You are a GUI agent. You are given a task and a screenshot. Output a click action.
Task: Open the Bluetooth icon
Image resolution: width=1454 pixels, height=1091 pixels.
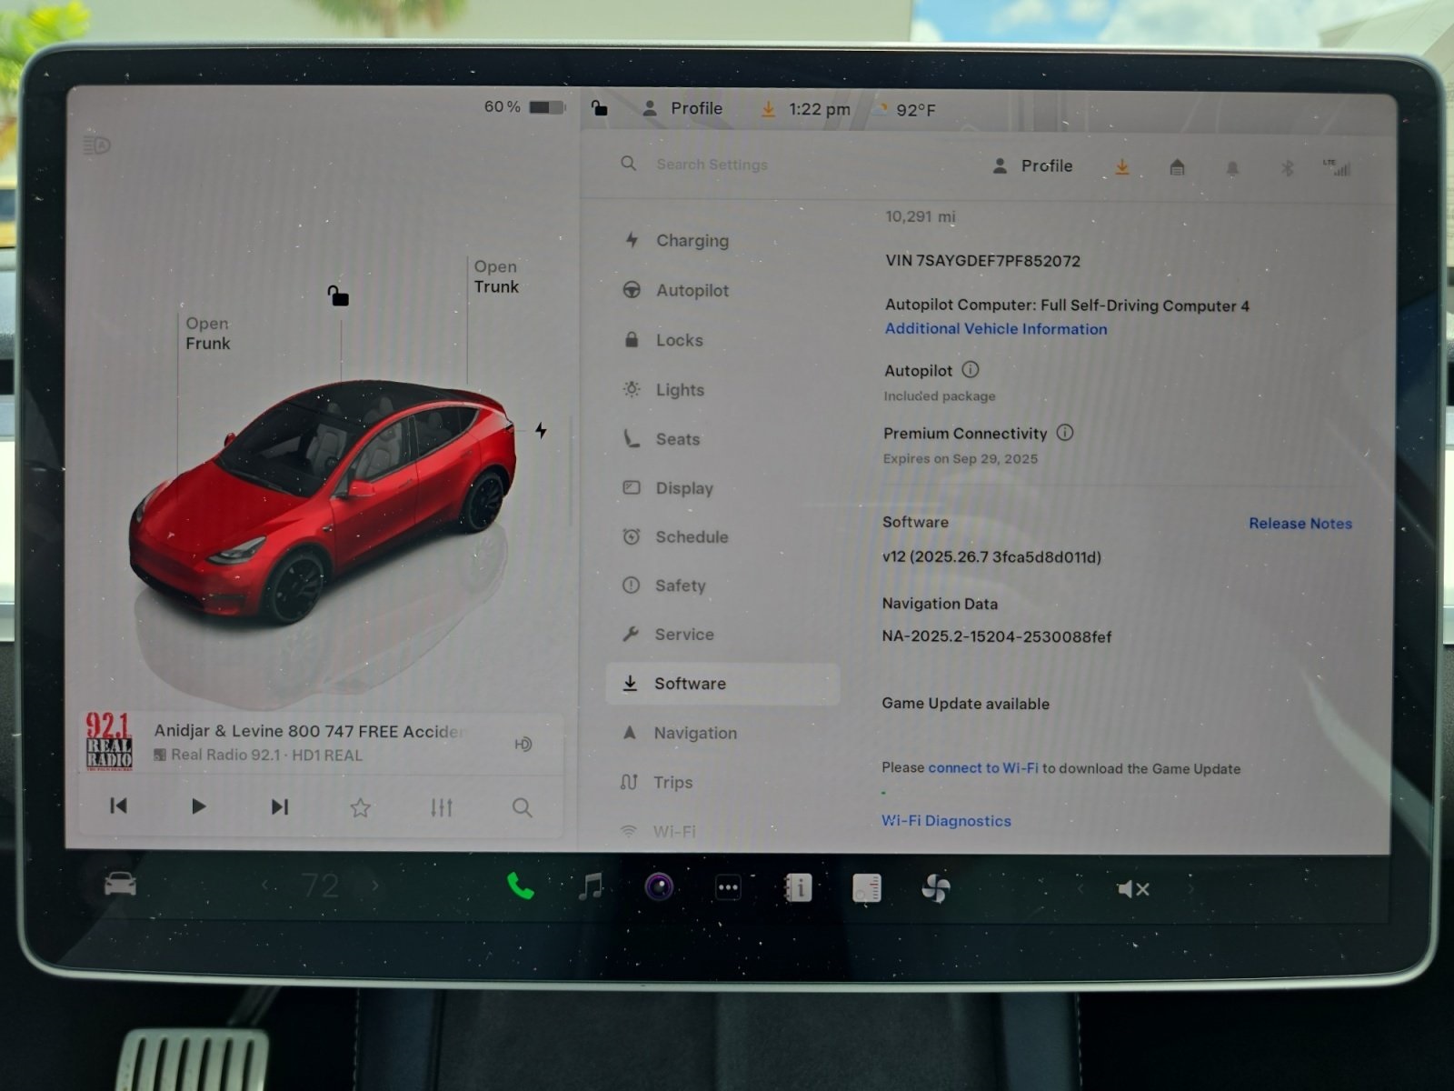(x=1287, y=168)
